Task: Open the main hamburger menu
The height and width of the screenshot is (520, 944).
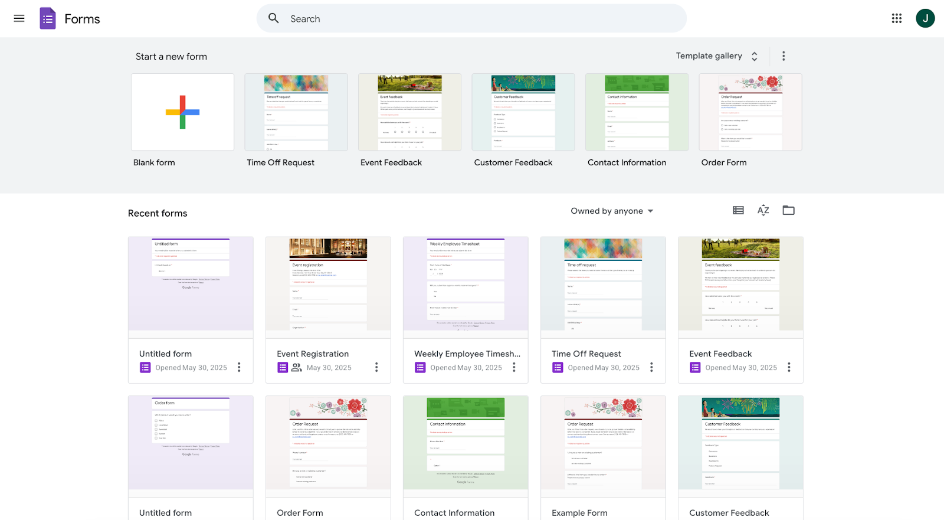Action: pos(19,18)
